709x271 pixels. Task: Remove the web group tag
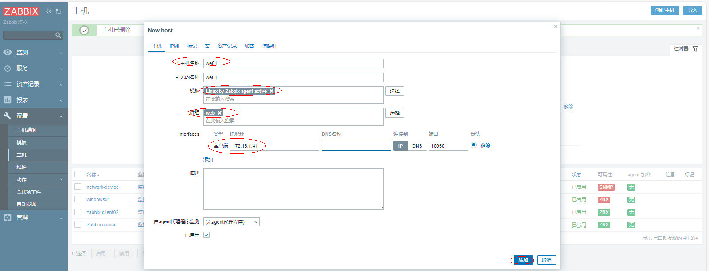pyautogui.click(x=219, y=113)
